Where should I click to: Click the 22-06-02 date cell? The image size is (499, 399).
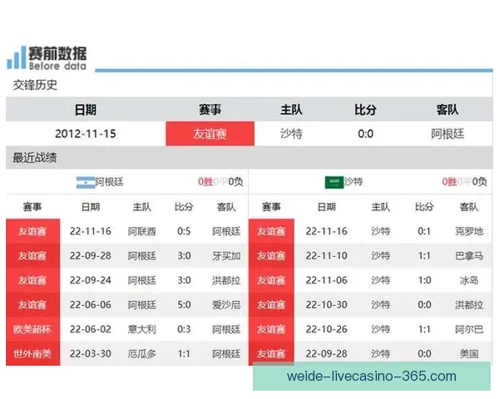pyautogui.click(x=91, y=329)
